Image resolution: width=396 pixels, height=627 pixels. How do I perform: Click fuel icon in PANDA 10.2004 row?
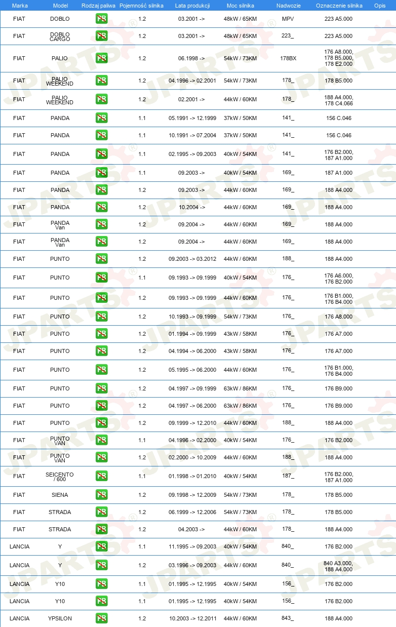[101, 207]
